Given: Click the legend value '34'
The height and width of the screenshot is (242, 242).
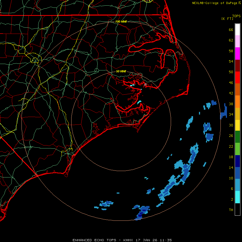Looking at the screenshot, I should click(231, 115).
